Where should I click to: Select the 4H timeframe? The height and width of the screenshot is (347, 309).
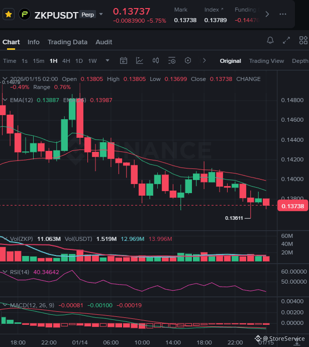66,61
